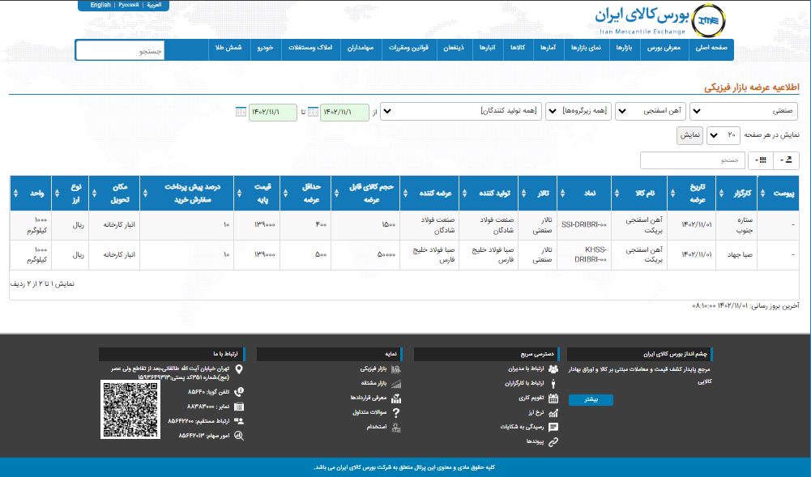Open the شمش طلا menu
Image resolution: width=811 pixels, height=477 pixels.
pos(228,48)
